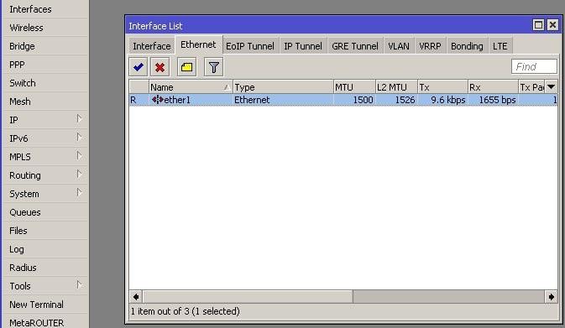This screenshot has height=328, width=565.
Task: Launch New Terminal from the sidebar
Action: (45, 305)
